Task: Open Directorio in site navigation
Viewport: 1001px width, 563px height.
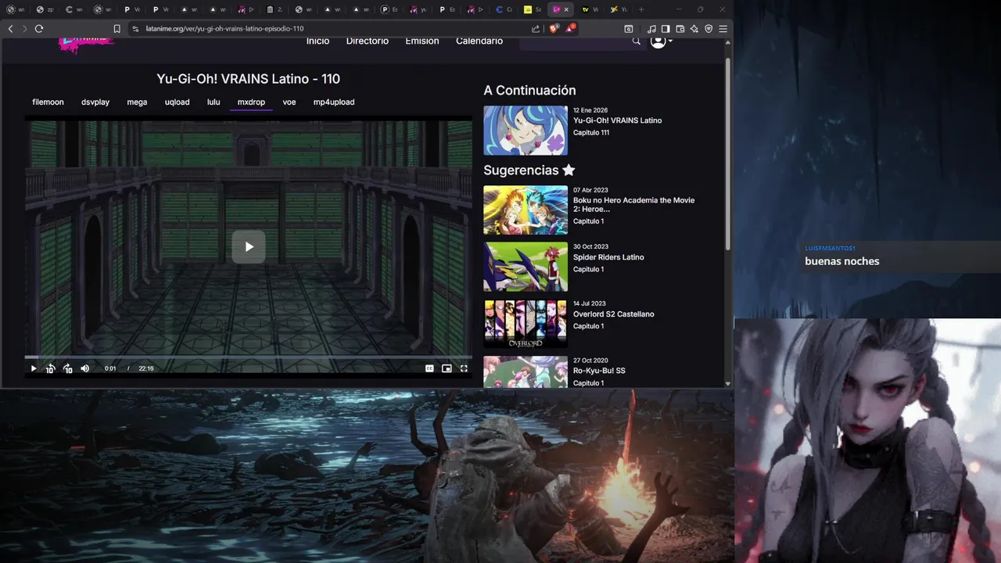Action: coord(367,41)
